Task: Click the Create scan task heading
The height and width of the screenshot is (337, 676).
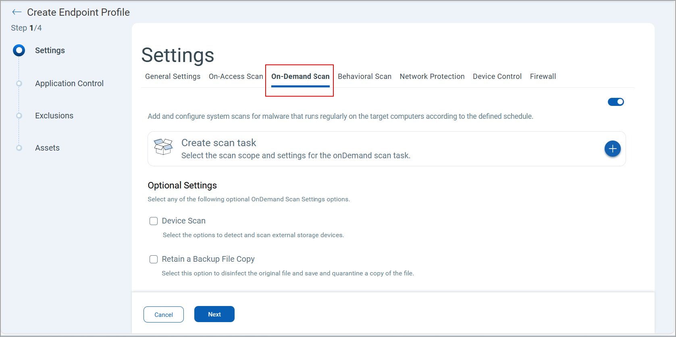Action: (218, 143)
